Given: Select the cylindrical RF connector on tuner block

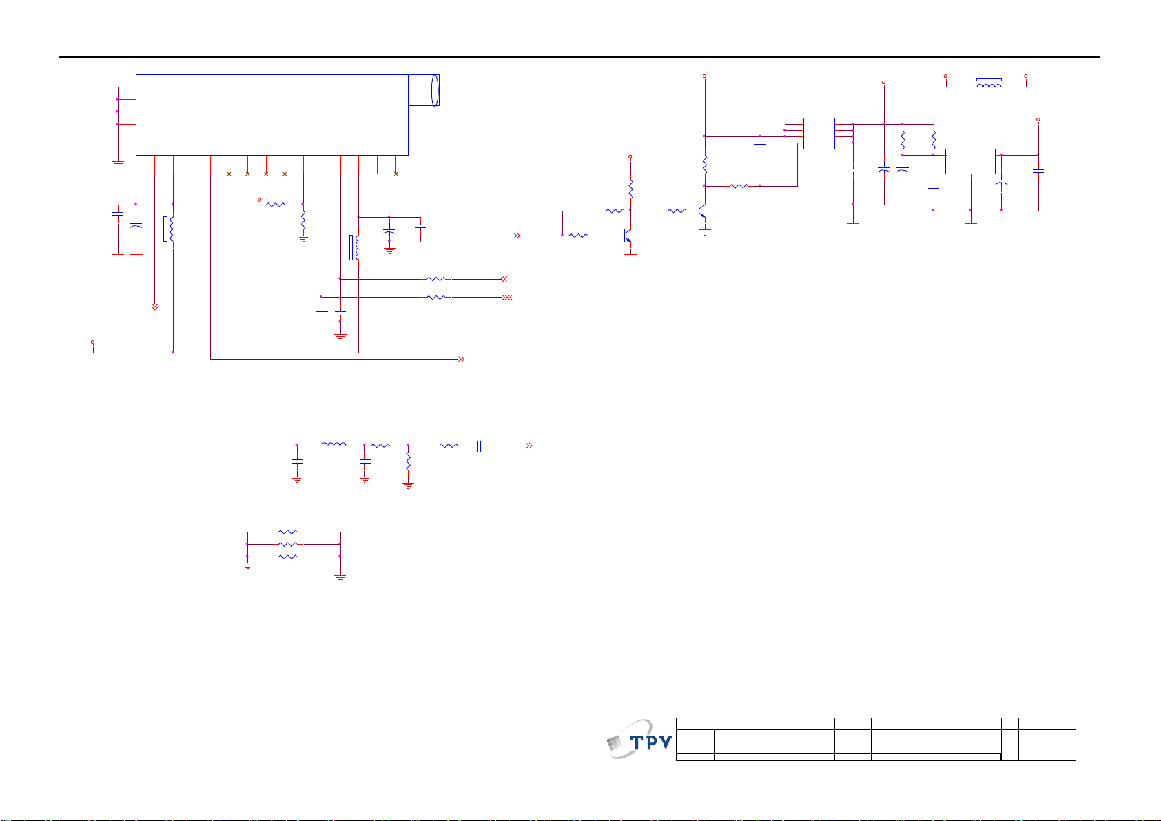Looking at the screenshot, I should pos(424,90).
